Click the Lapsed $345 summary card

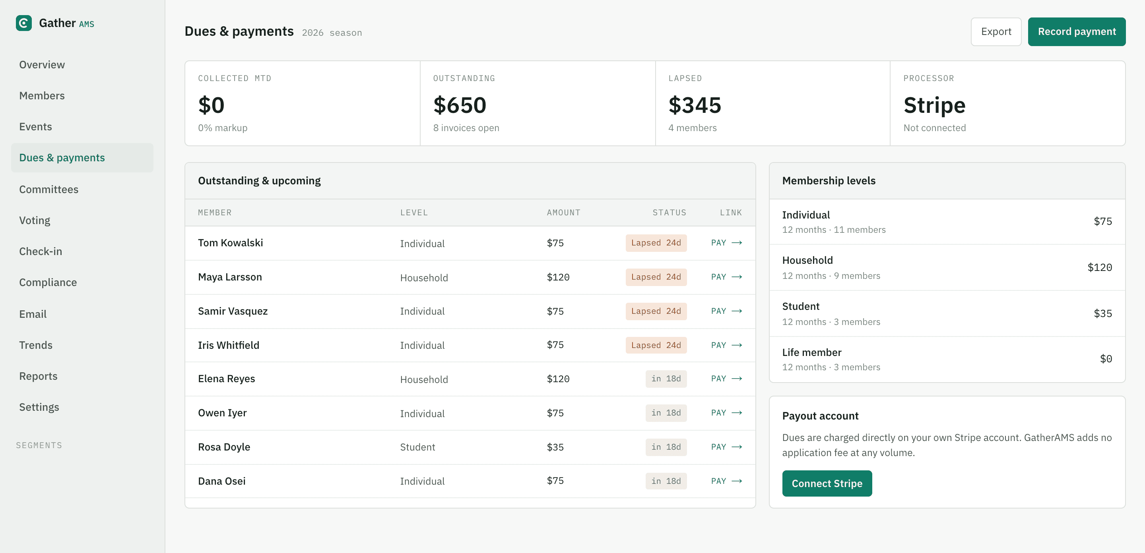coord(772,104)
